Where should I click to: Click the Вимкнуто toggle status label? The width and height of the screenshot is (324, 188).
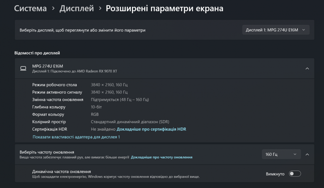coord(275,174)
